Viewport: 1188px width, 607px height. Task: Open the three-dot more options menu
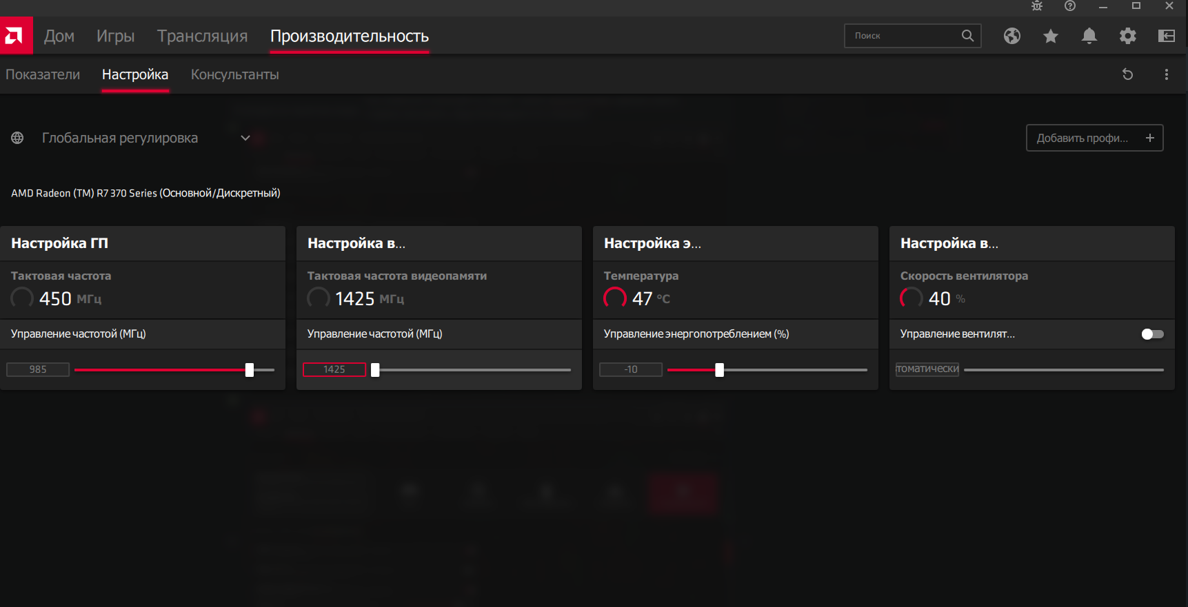pos(1167,74)
